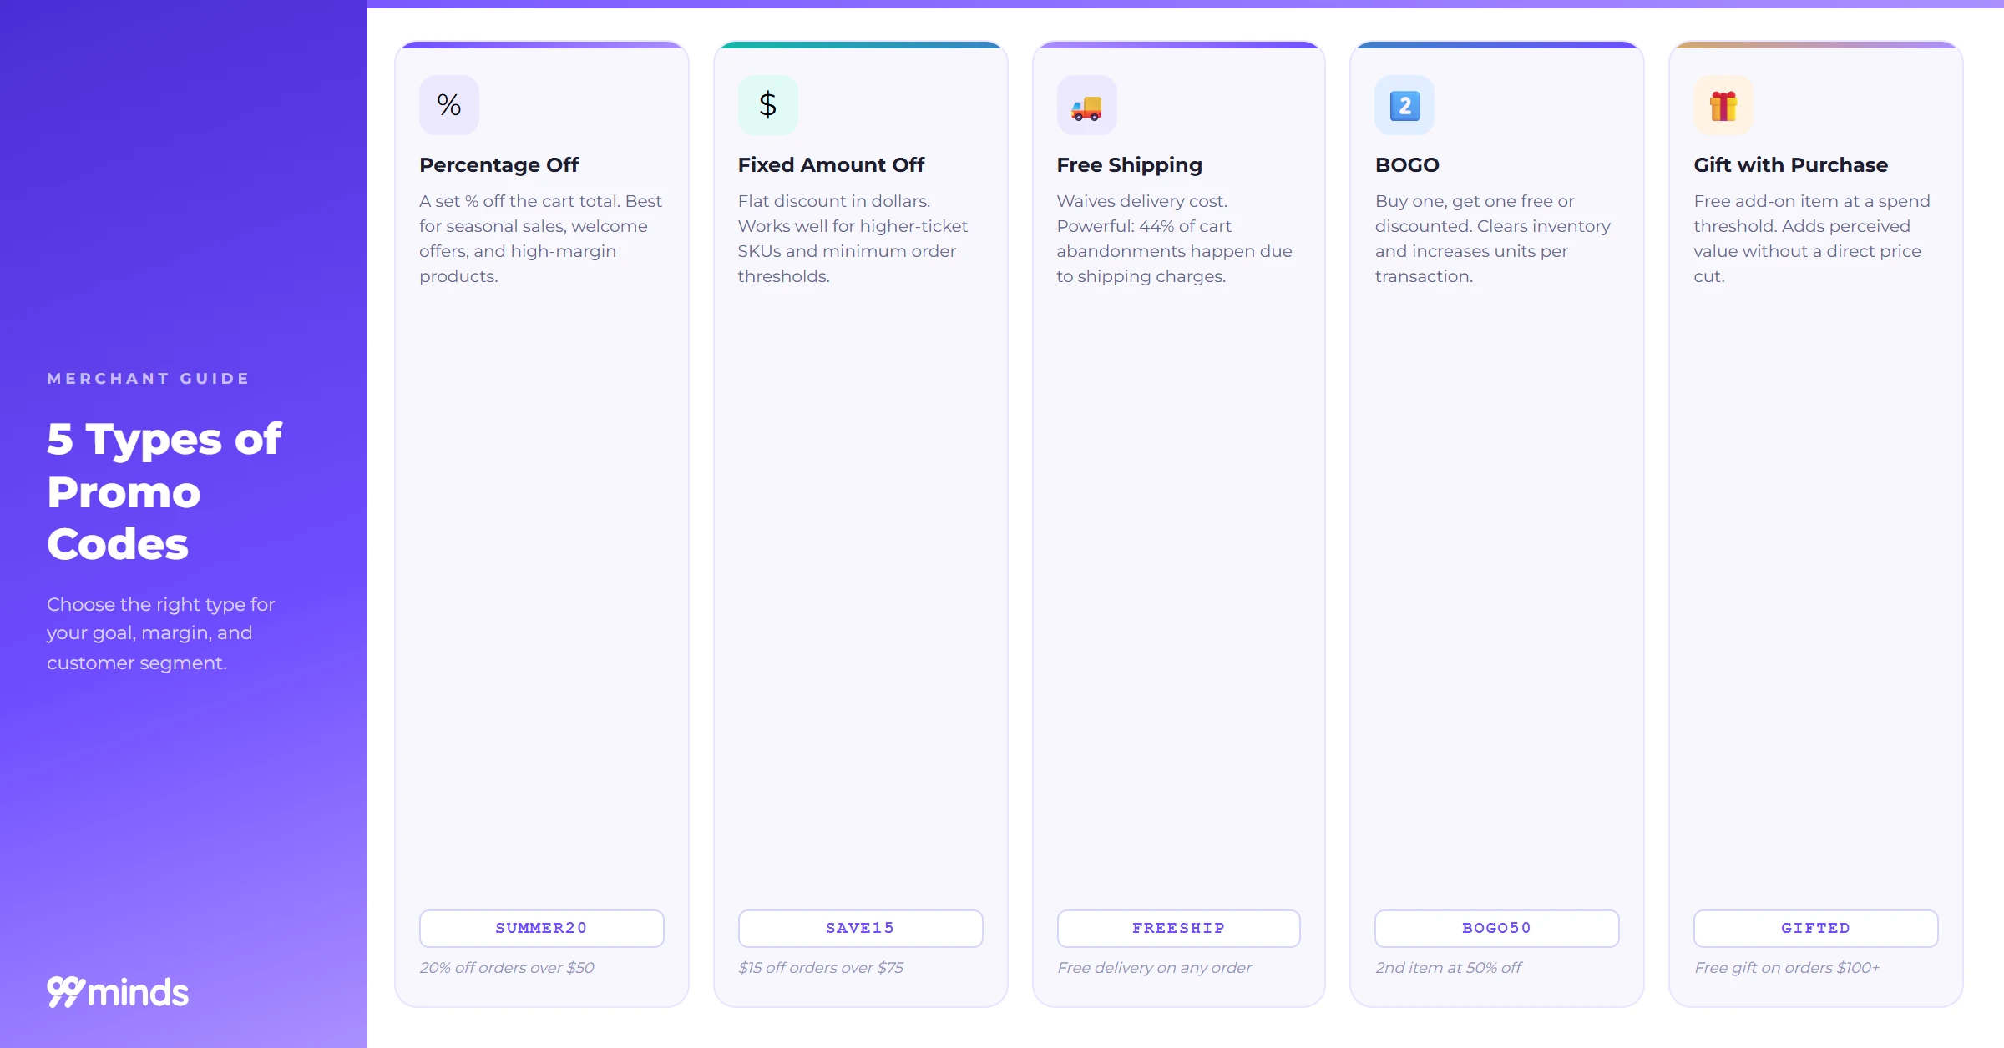This screenshot has height=1048, width=2004.
Task: Select the SUMMER20 promo code box
Action: point(542,928)
